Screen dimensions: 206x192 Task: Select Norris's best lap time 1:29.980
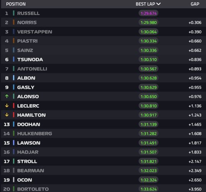click(x=148, y=22)
